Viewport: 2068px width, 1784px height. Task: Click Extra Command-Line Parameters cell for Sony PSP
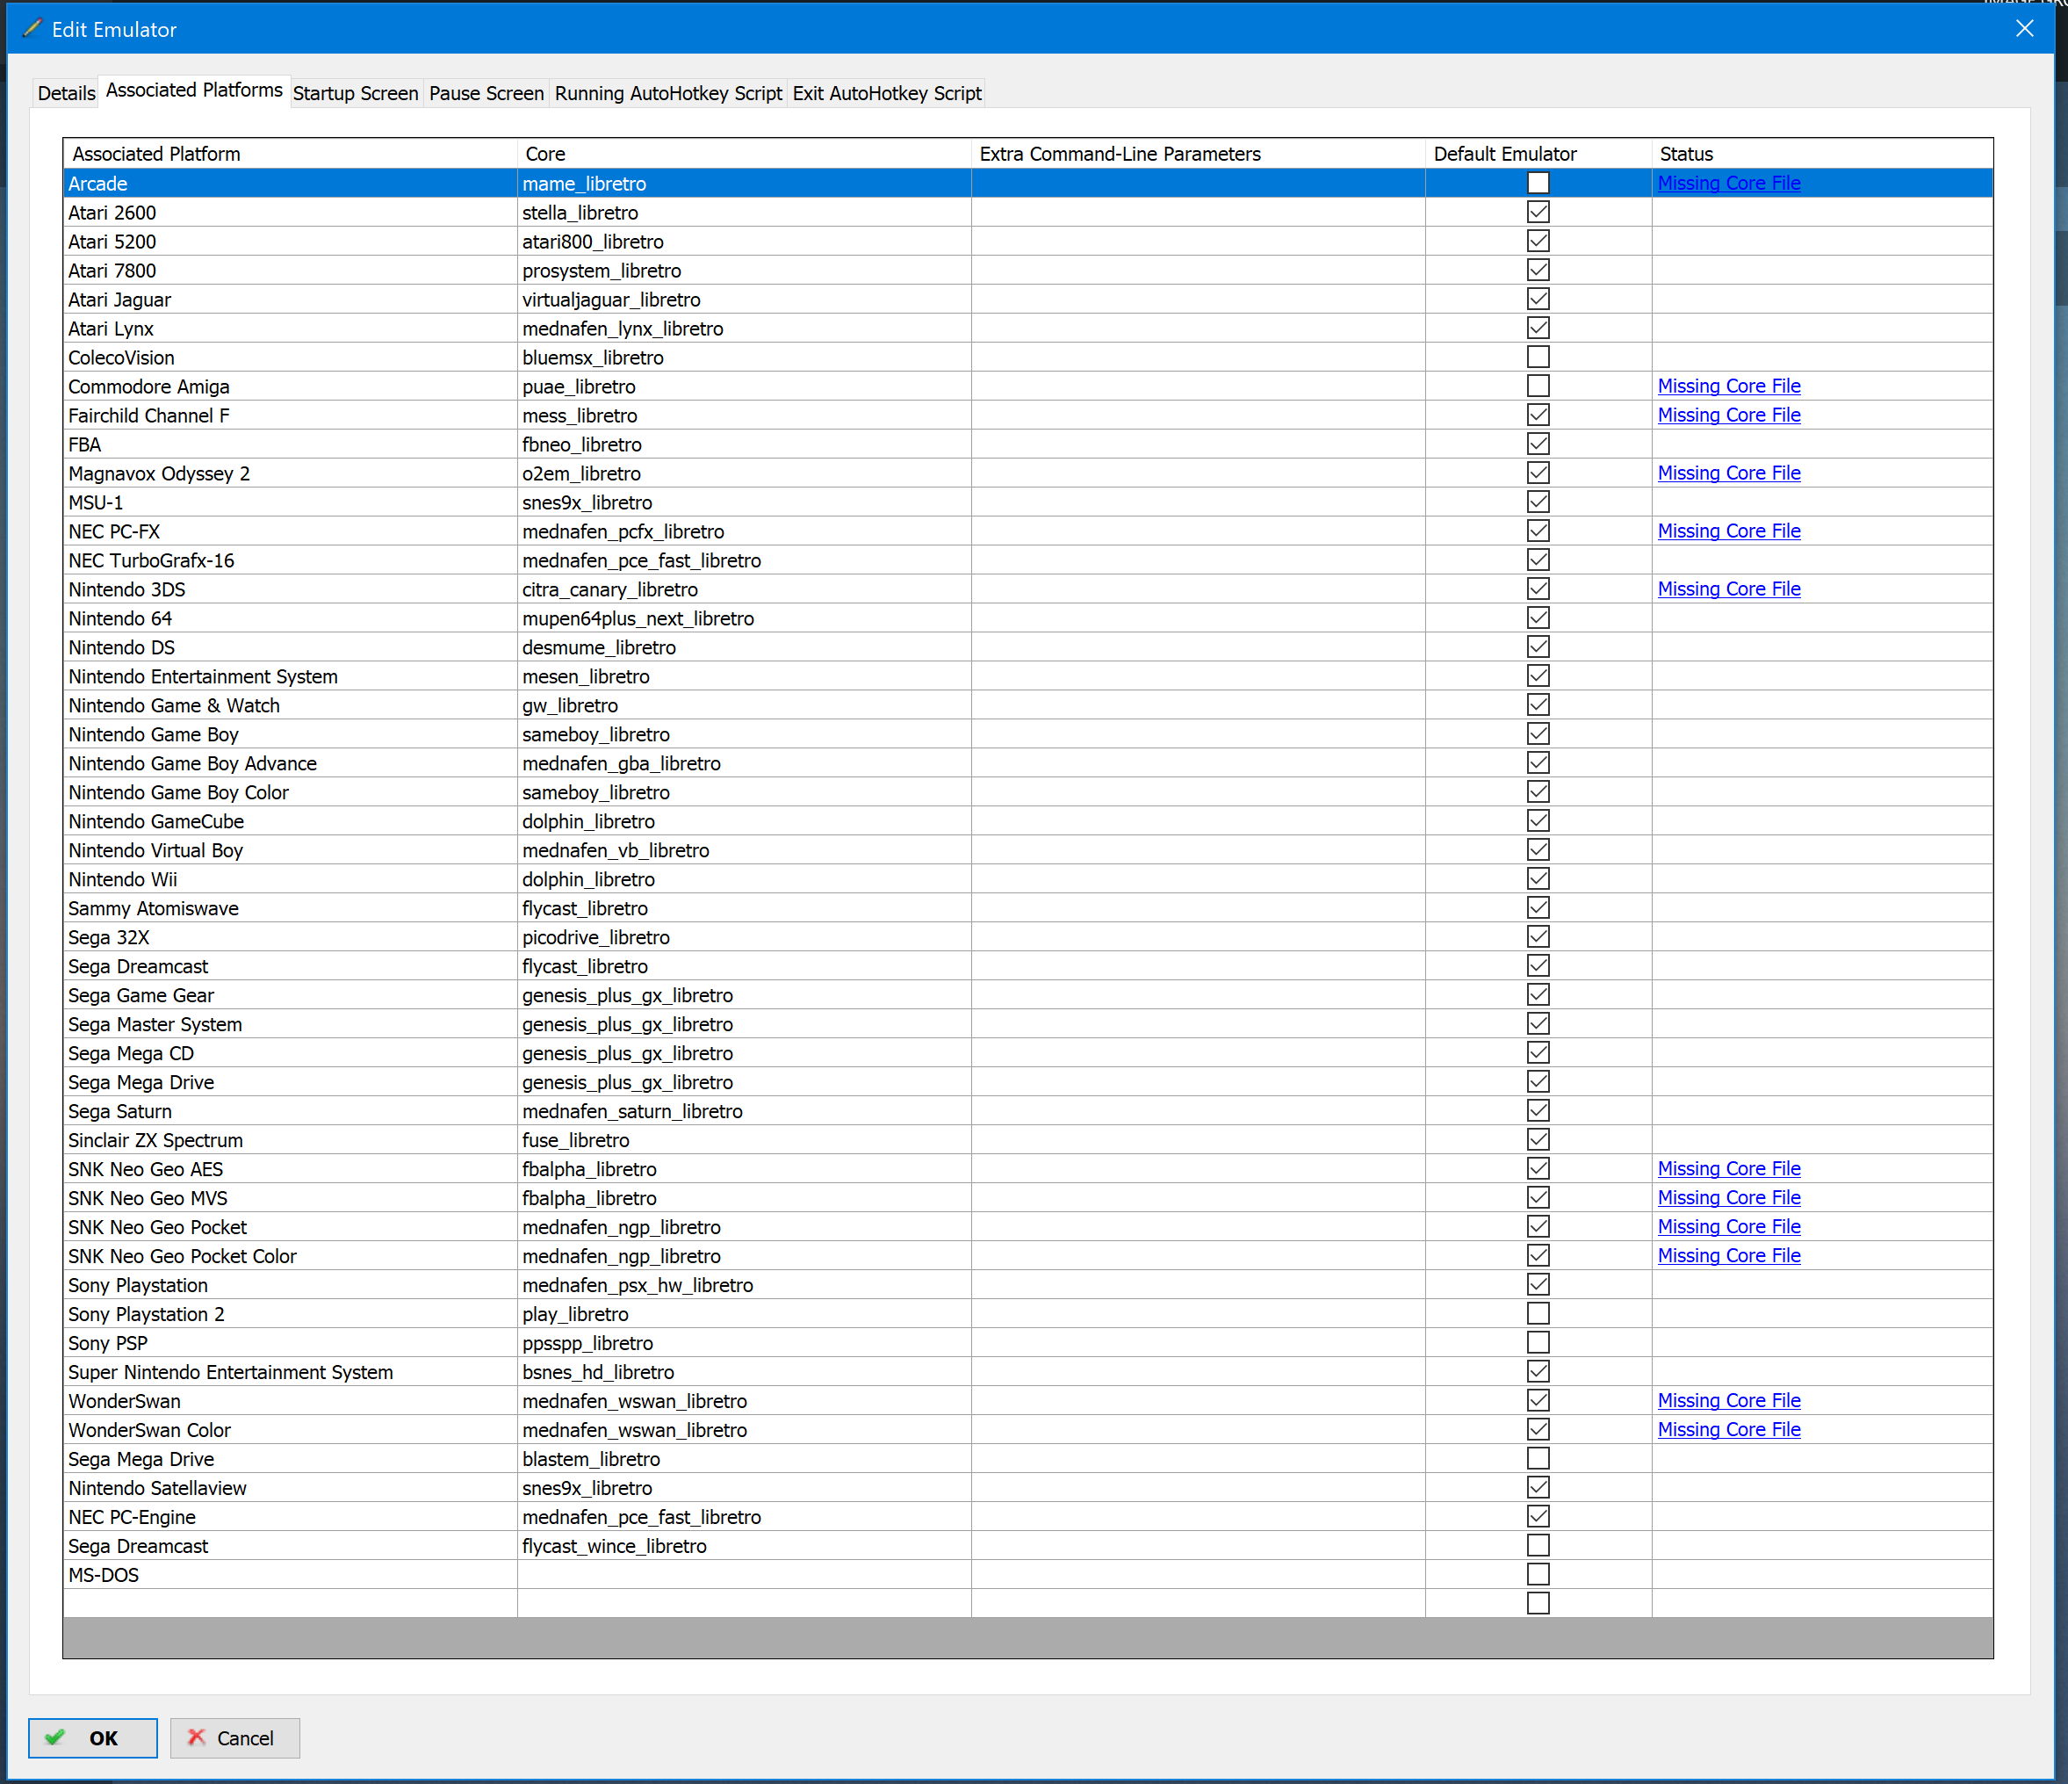tap(1199, 1343)
